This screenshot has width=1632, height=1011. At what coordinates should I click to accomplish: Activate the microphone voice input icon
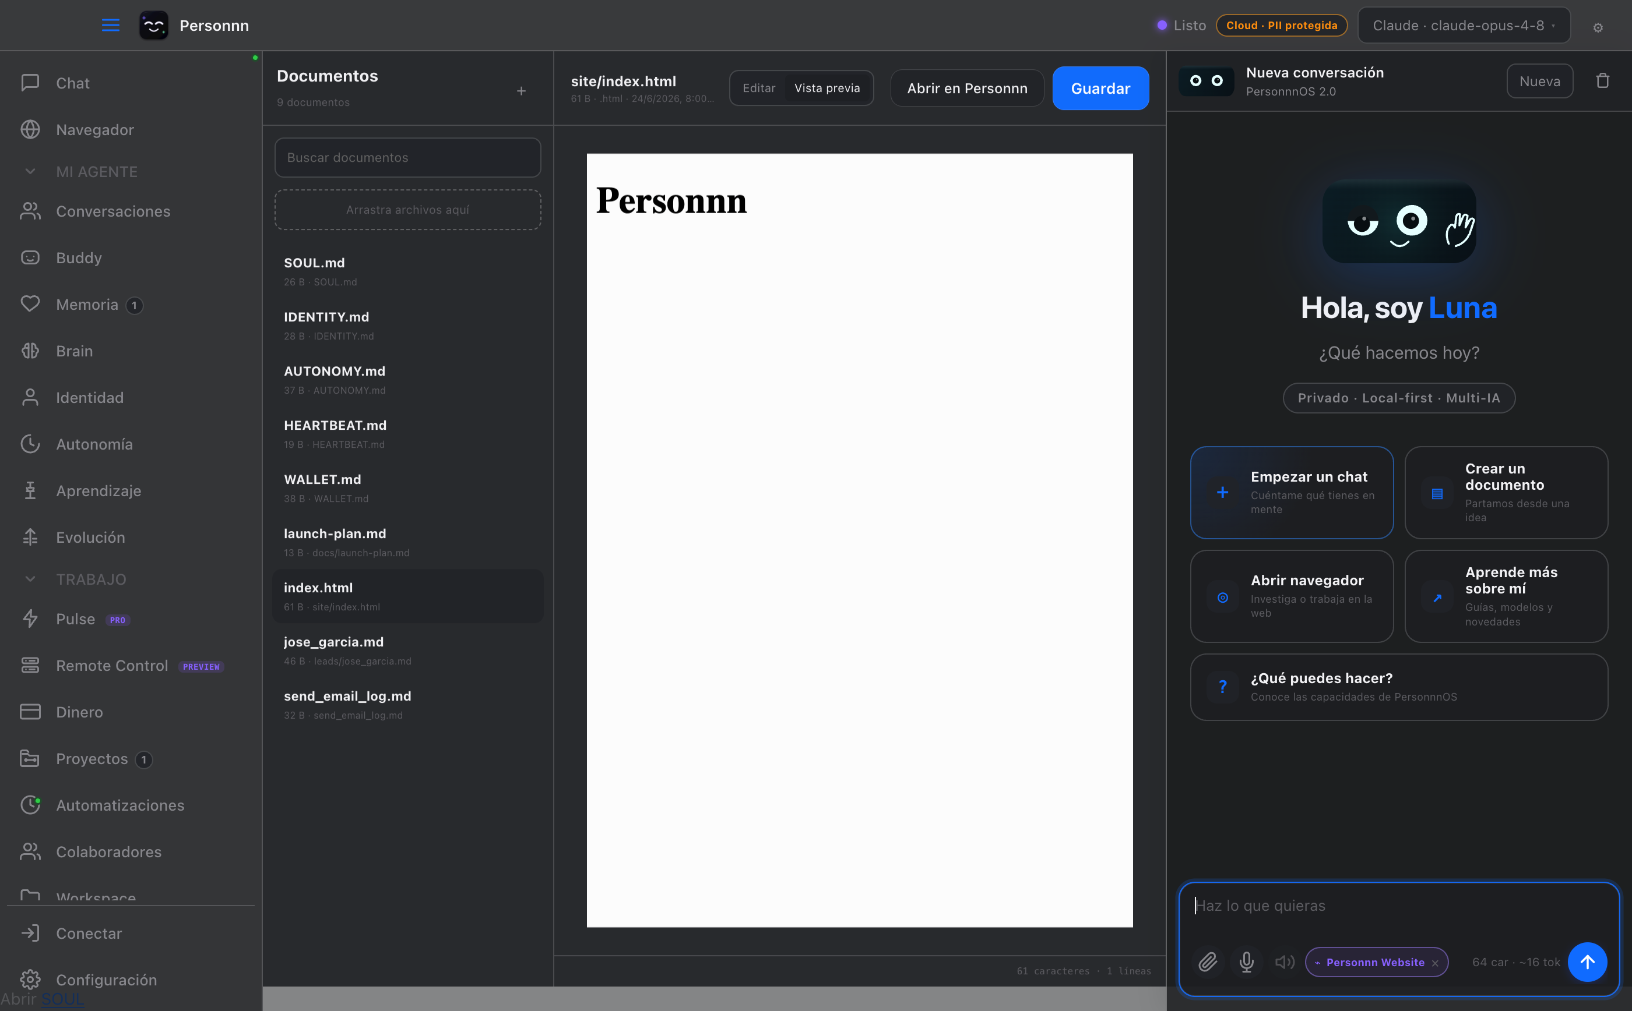click(x=1246, y=961)
